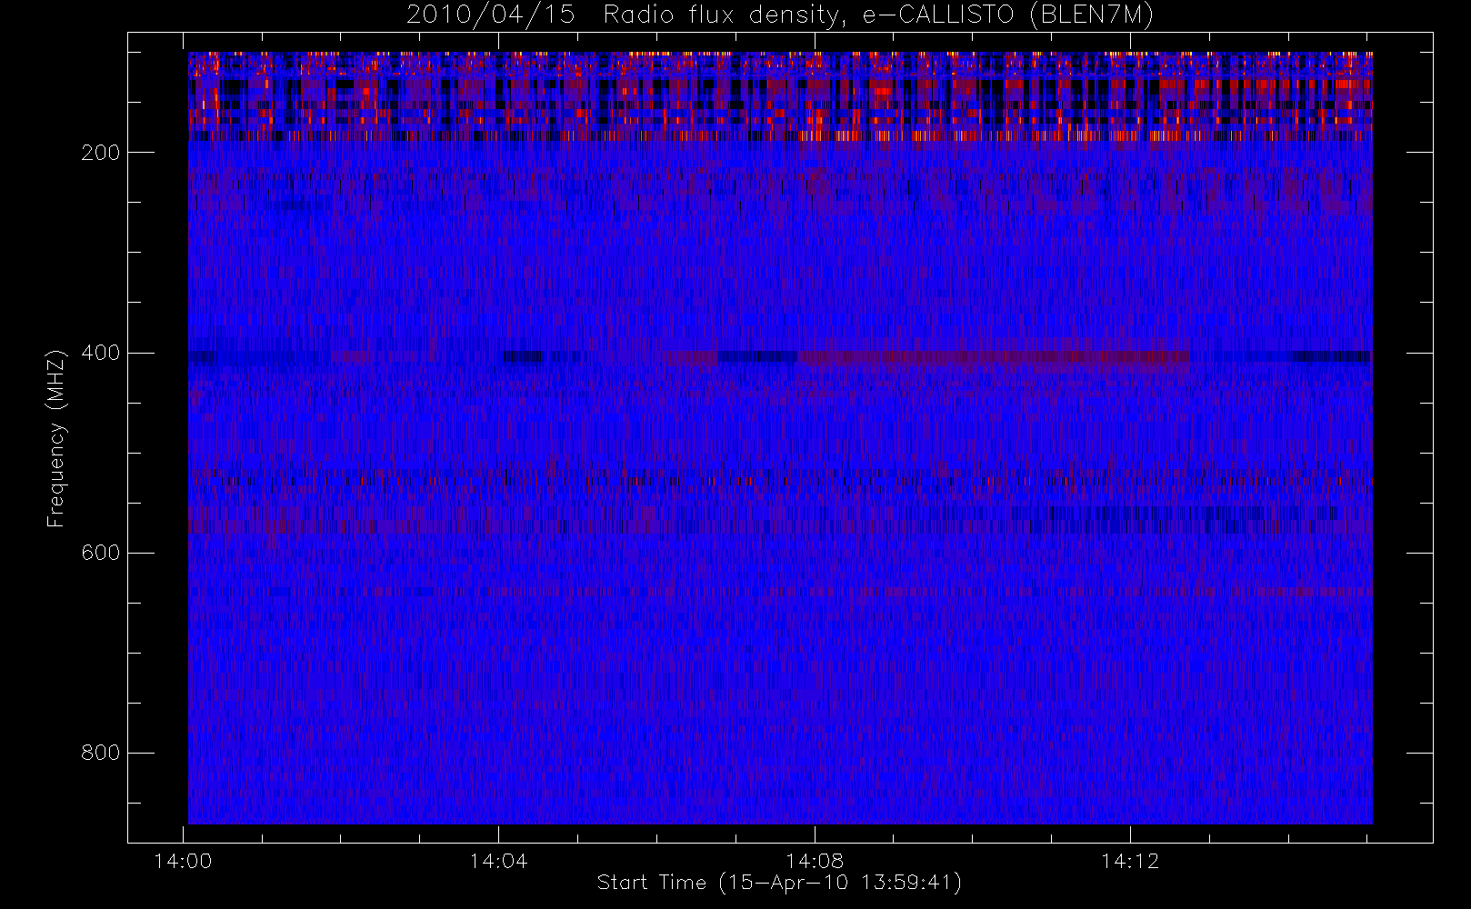
Task: Click the 600 frequency tick label
Action: pos(101,553)
